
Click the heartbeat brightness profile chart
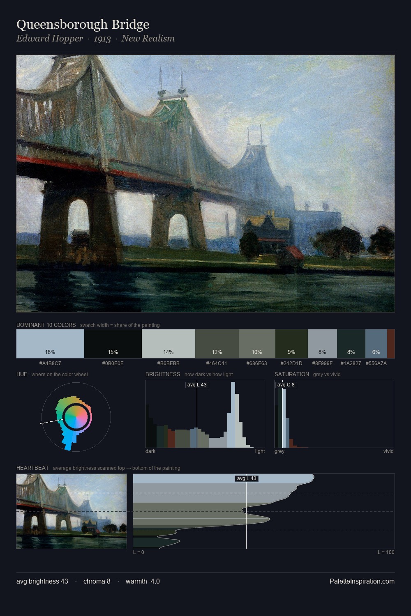pos(264,511)
